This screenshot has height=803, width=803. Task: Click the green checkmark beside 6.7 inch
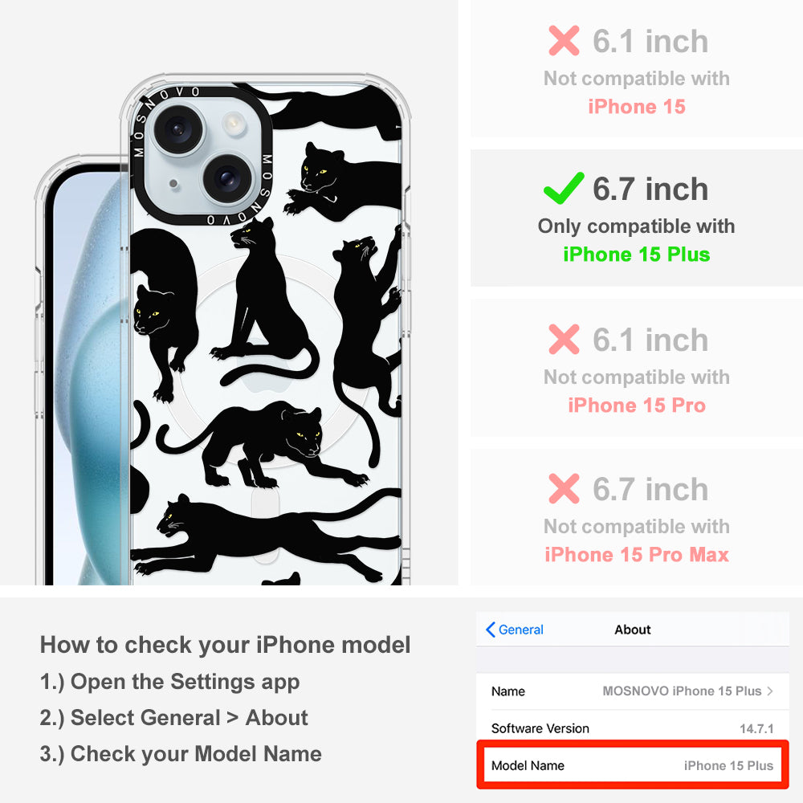[x=564, y=188]
